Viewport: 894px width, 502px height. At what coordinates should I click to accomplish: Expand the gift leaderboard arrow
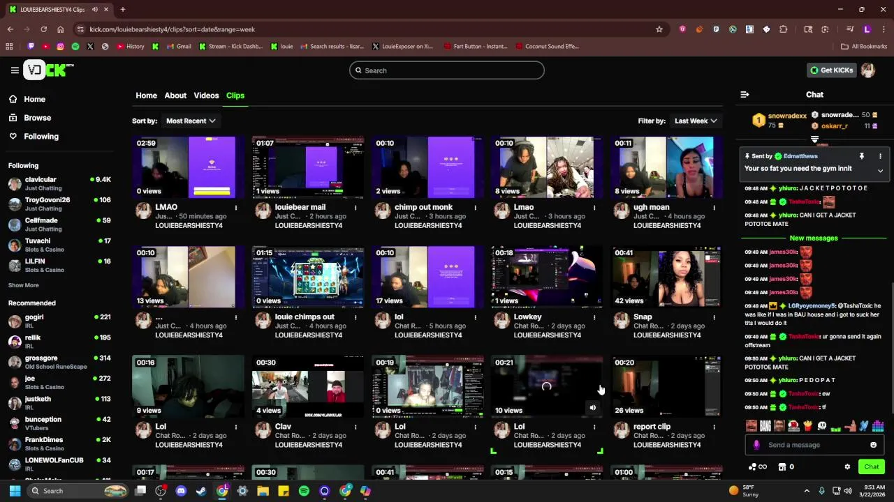coord(814,140)
